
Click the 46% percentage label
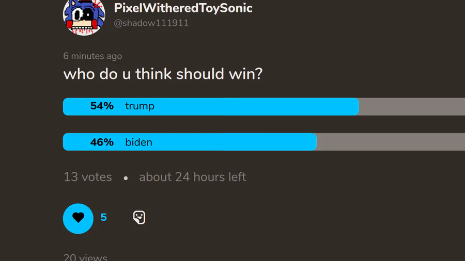102,142
